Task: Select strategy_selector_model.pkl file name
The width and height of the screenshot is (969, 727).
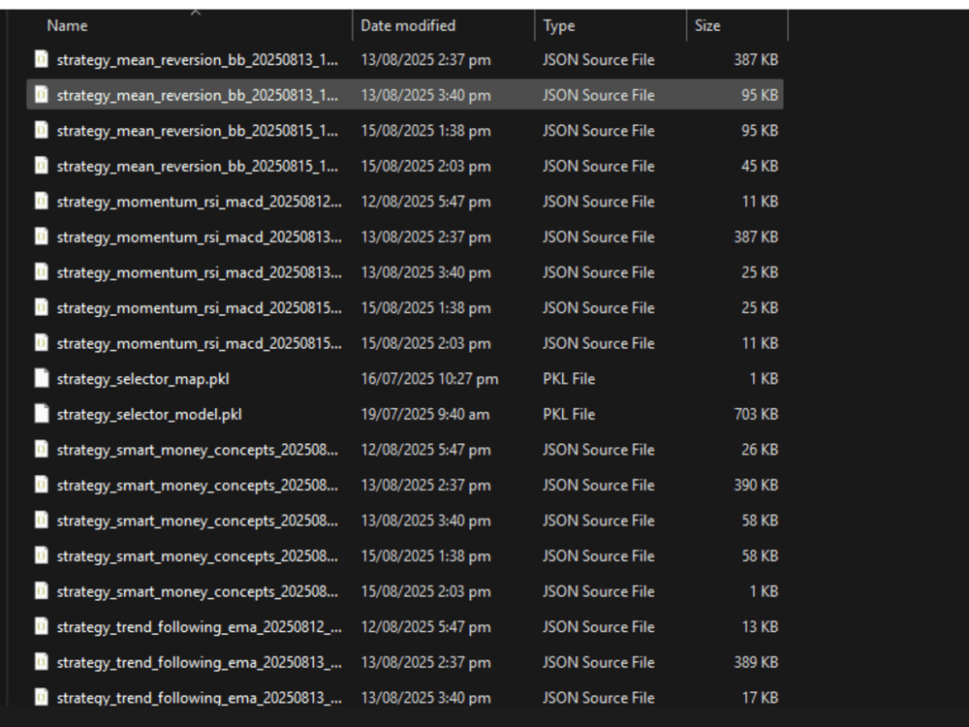Action: coord(149,414)
